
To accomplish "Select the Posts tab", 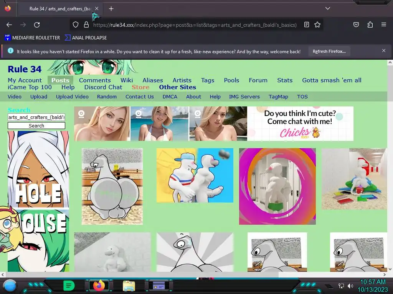I will [60, 80].
